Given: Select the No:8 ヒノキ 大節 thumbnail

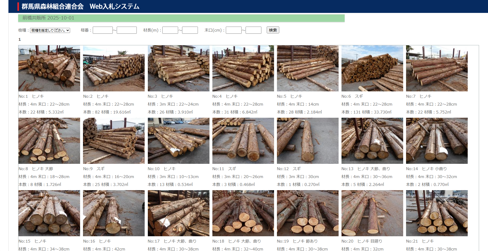Looking at the screenshot, I should coord(49,141).
